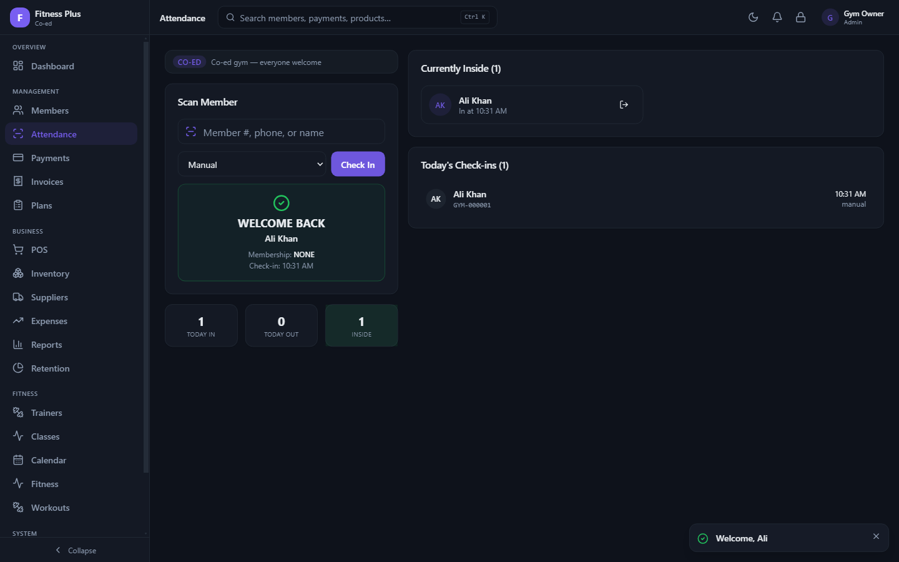Click the INSIDE stat card
The width and height of the screenshot is (899, 562).
pyautogui.click(x=361, y=325)
